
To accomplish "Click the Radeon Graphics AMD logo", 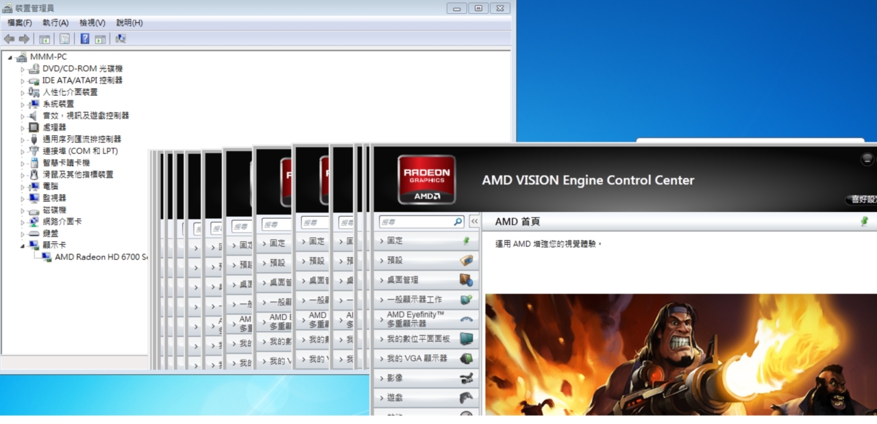I will (426, 179).
